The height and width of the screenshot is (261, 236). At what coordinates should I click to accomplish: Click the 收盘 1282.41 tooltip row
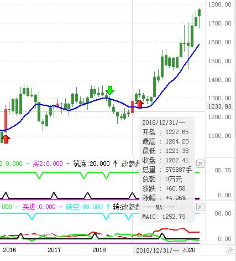(x=166, y=160)
